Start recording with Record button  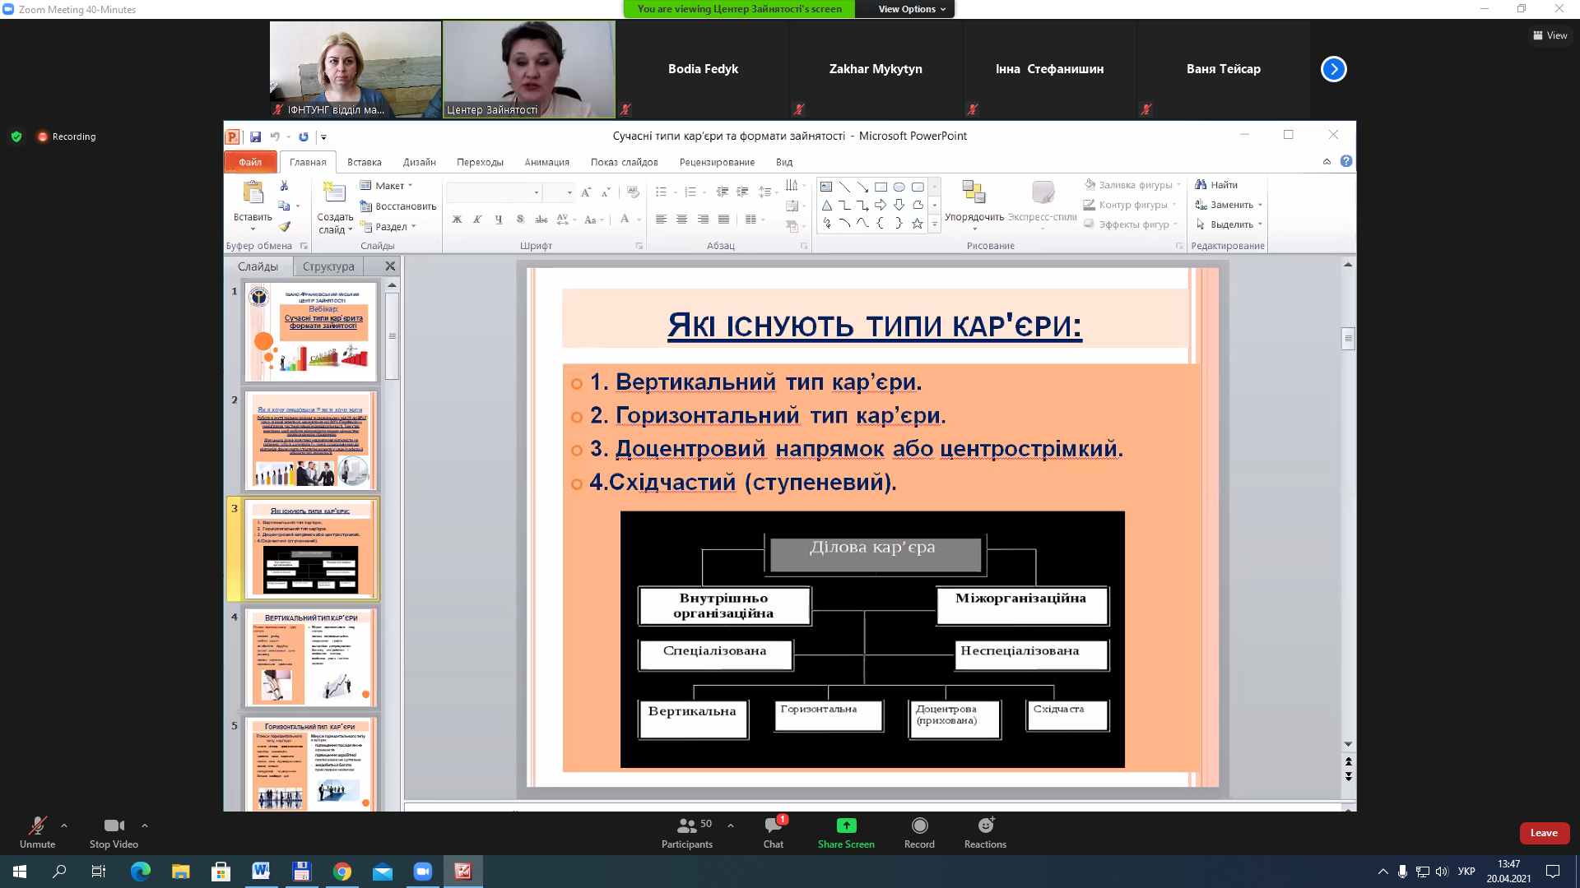tap(919, 831)
